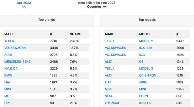Viewport: 194px width, 107px height.
Task: Go to previous month via << arrows
Action: pyautogui.click(x=24, y=7)
